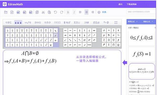Open settings with the gear icon

coord(99,12)
